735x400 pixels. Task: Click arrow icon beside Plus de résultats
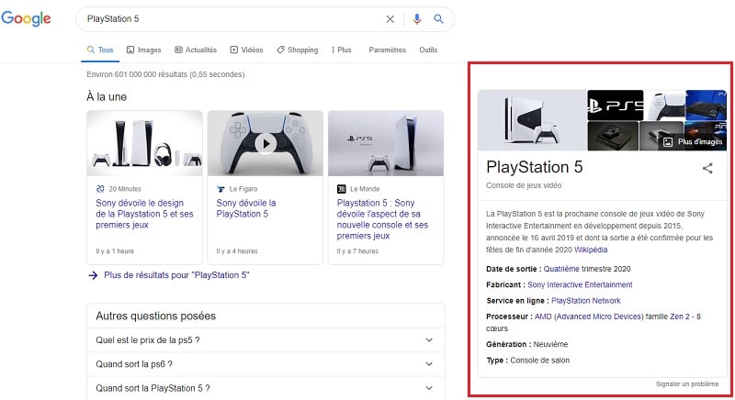coord(93,275)
